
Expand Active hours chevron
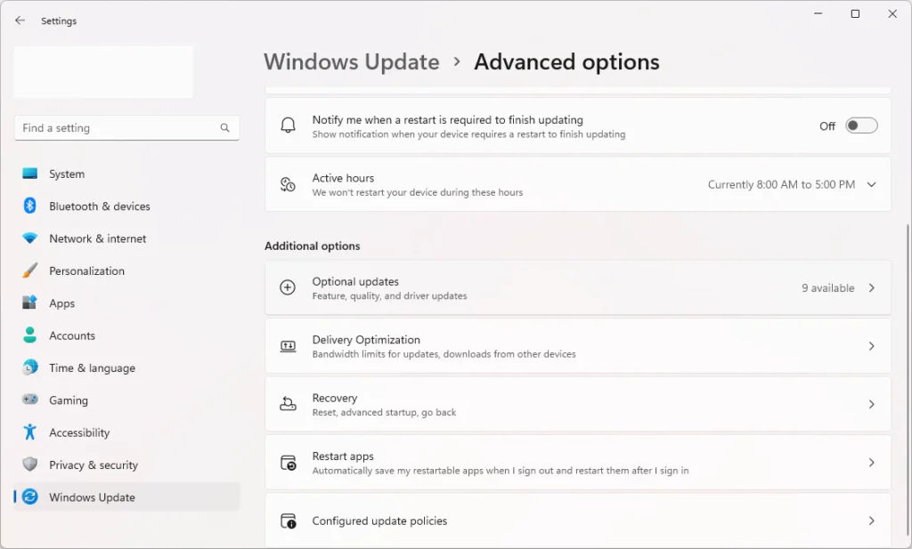[871, 184]
